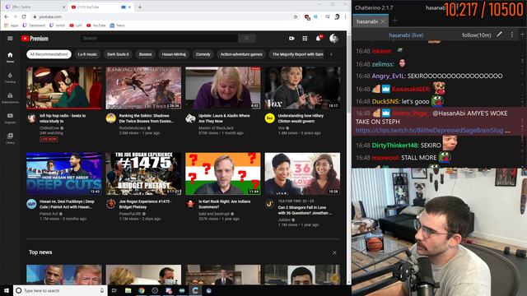Dismiss the Top news section
This screenshot has height=296, width=527.
point(334,252)
